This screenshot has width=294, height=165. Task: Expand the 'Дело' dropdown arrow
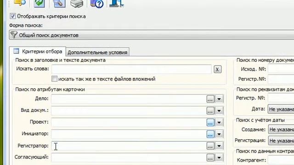pyautogui.click(x=219, y=99)
